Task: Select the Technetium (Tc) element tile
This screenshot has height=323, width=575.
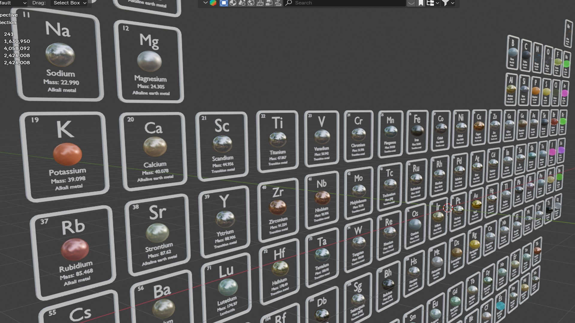Action: [x=390, y=187]
